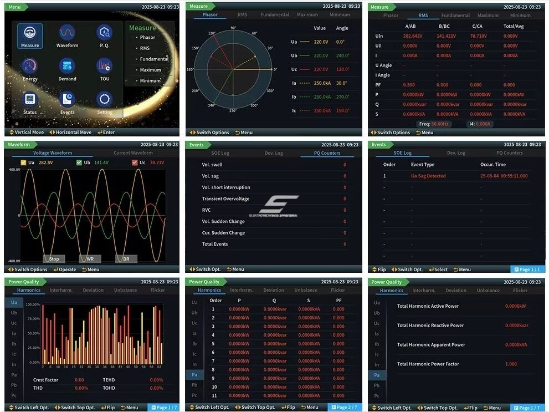Click the WR button under the waveform plot
Image resolution: width=549 pixels, height=412 pixels.
click(90, 259)
